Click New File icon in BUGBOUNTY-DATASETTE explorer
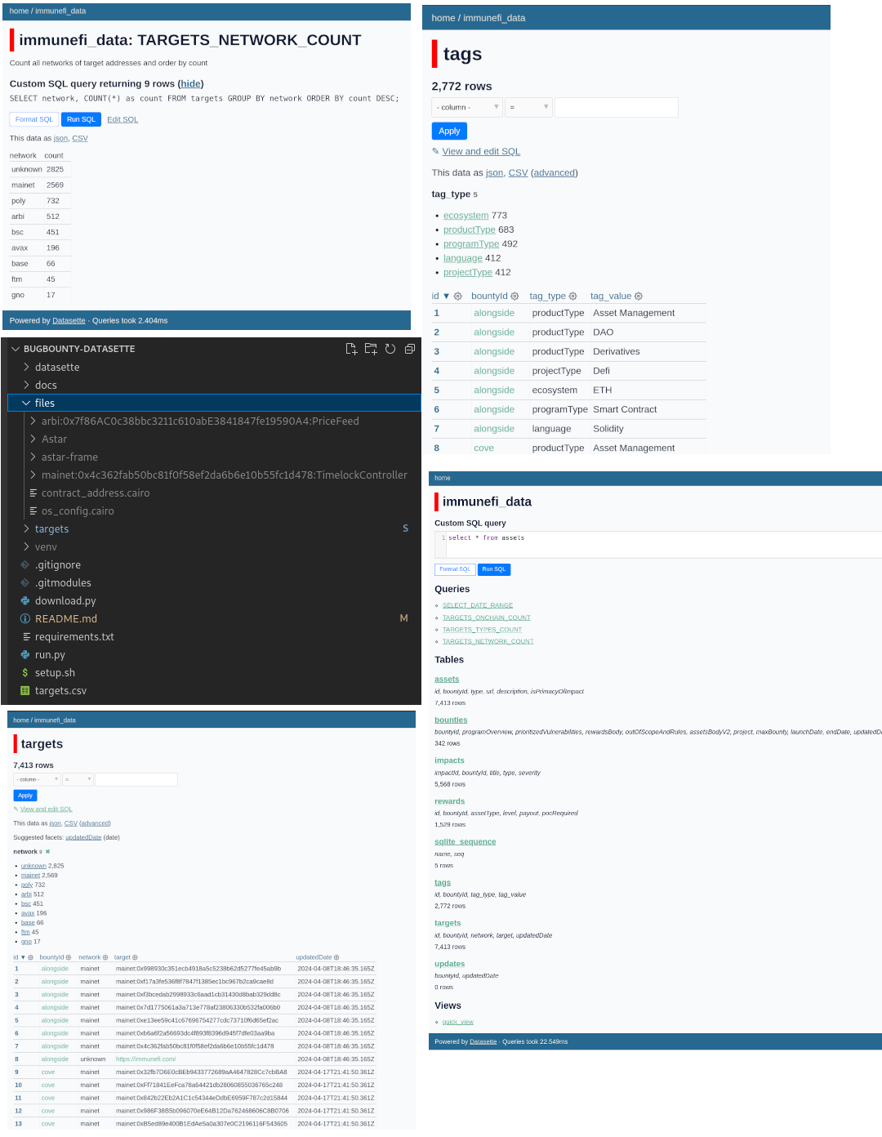 pos(351,349)
